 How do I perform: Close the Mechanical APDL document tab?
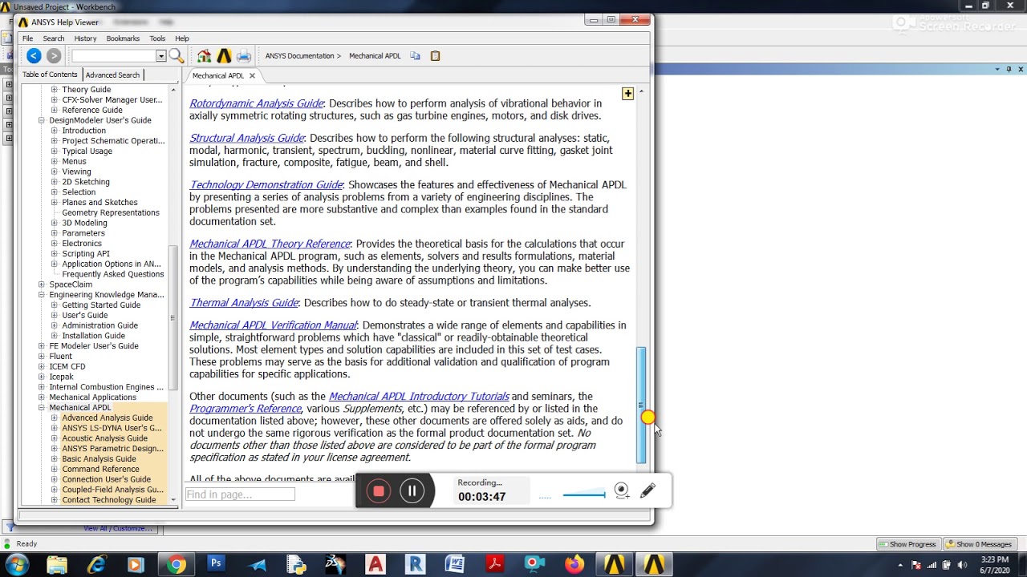tap(252, 75)
